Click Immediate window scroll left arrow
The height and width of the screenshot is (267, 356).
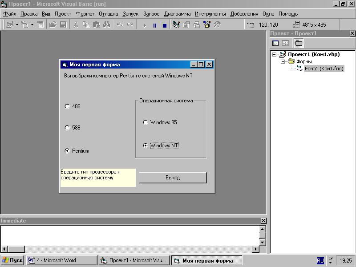(4, 249)
